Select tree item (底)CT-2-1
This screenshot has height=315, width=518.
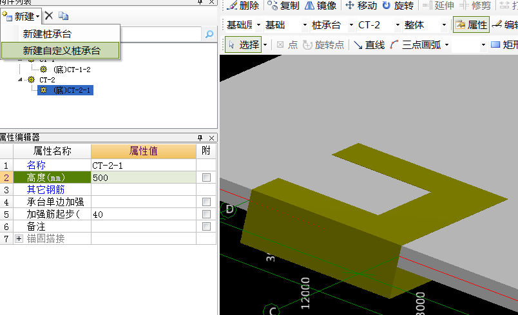click(66, 90)
